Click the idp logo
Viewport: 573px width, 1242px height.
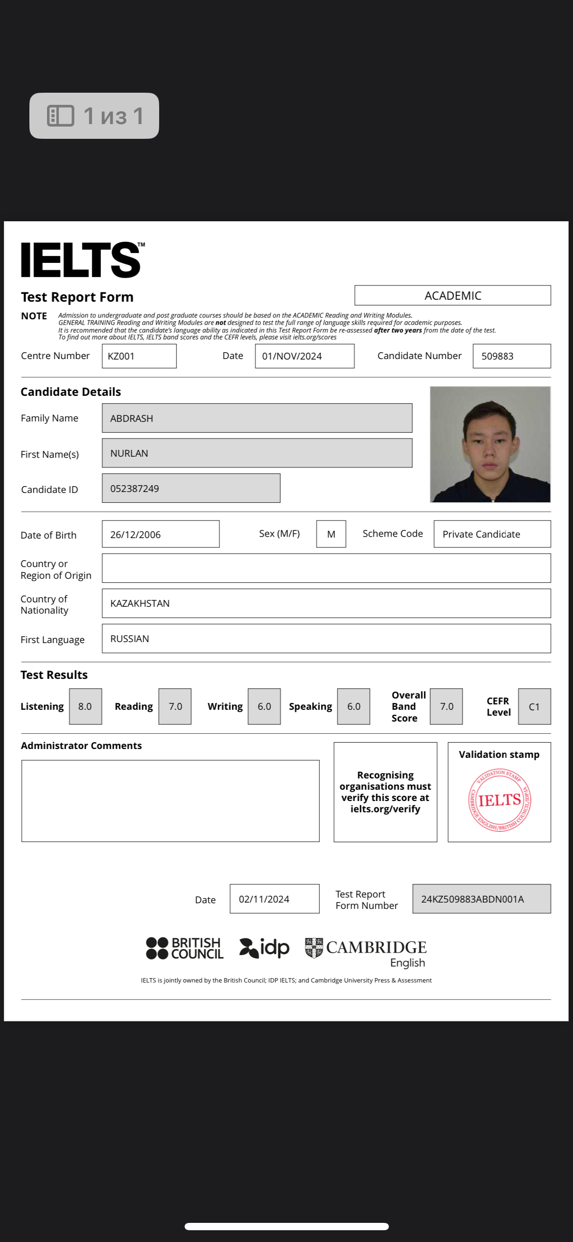tap(264, 948)
